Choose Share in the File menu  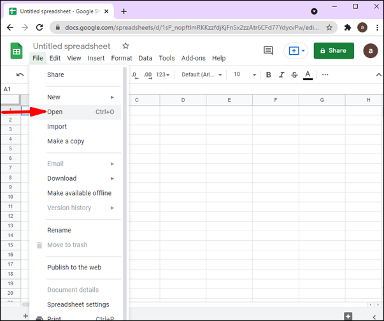coord(76,75)
